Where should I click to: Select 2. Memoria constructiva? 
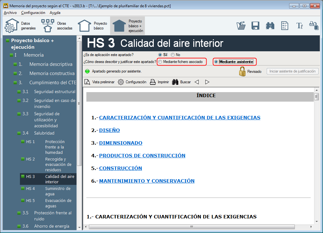tap(45, 73)
